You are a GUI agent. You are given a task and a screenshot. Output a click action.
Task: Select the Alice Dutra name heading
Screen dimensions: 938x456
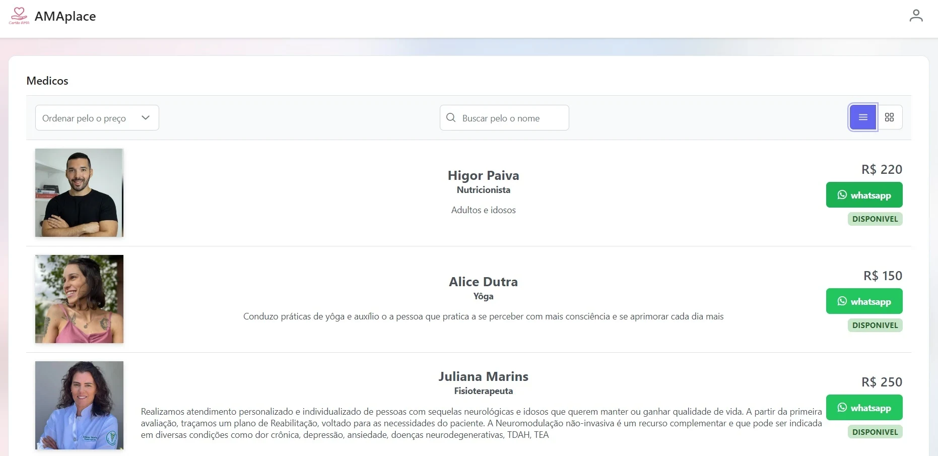(483, 282)
